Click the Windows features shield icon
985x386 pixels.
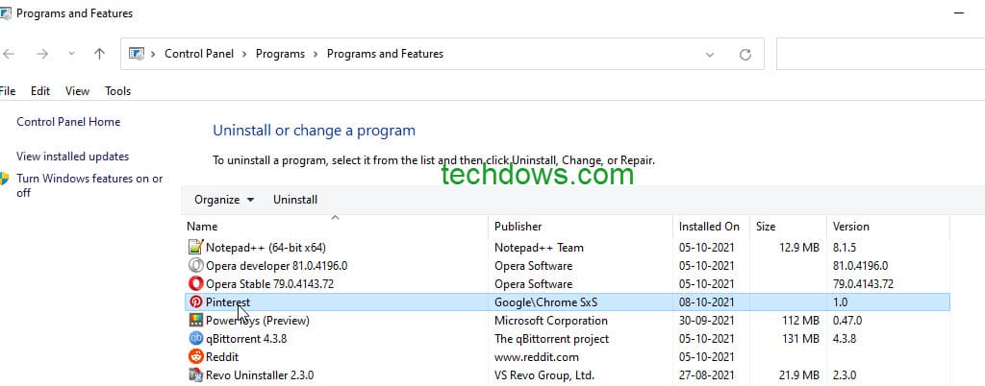5,179
